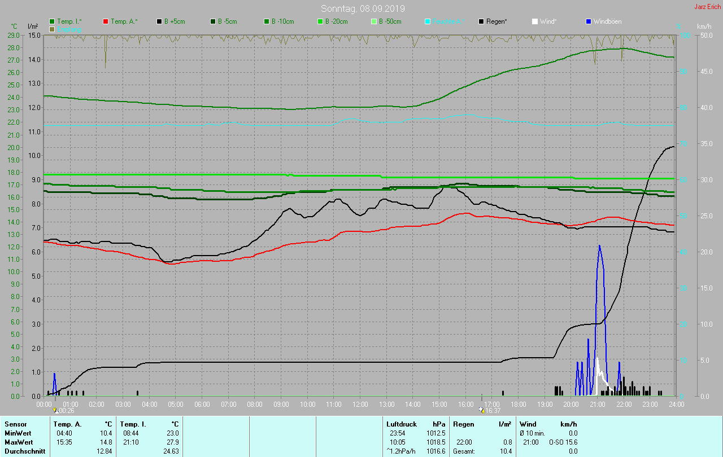
Task: Click the Luftdruck column header
Action: point(402,424)
